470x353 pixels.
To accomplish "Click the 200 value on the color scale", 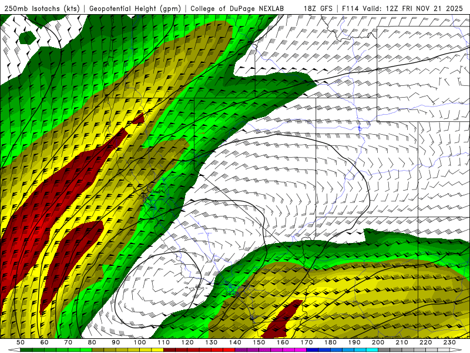I will 378,342.
